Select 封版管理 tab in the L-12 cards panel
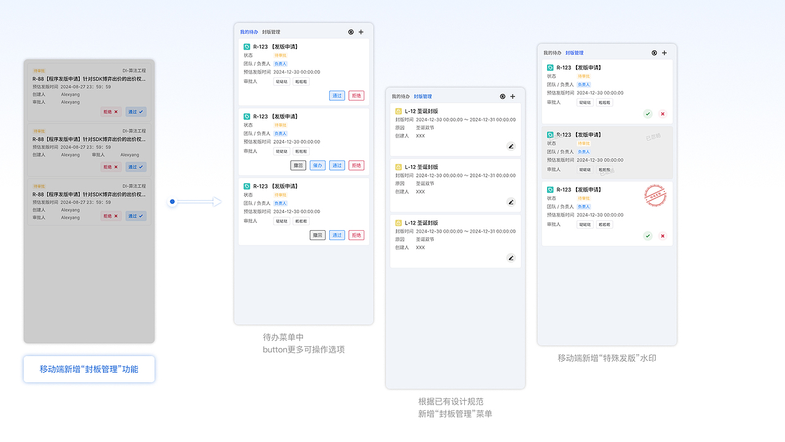Image resolution: width=785 pixels, height=442 pixels. coord(423,96)
